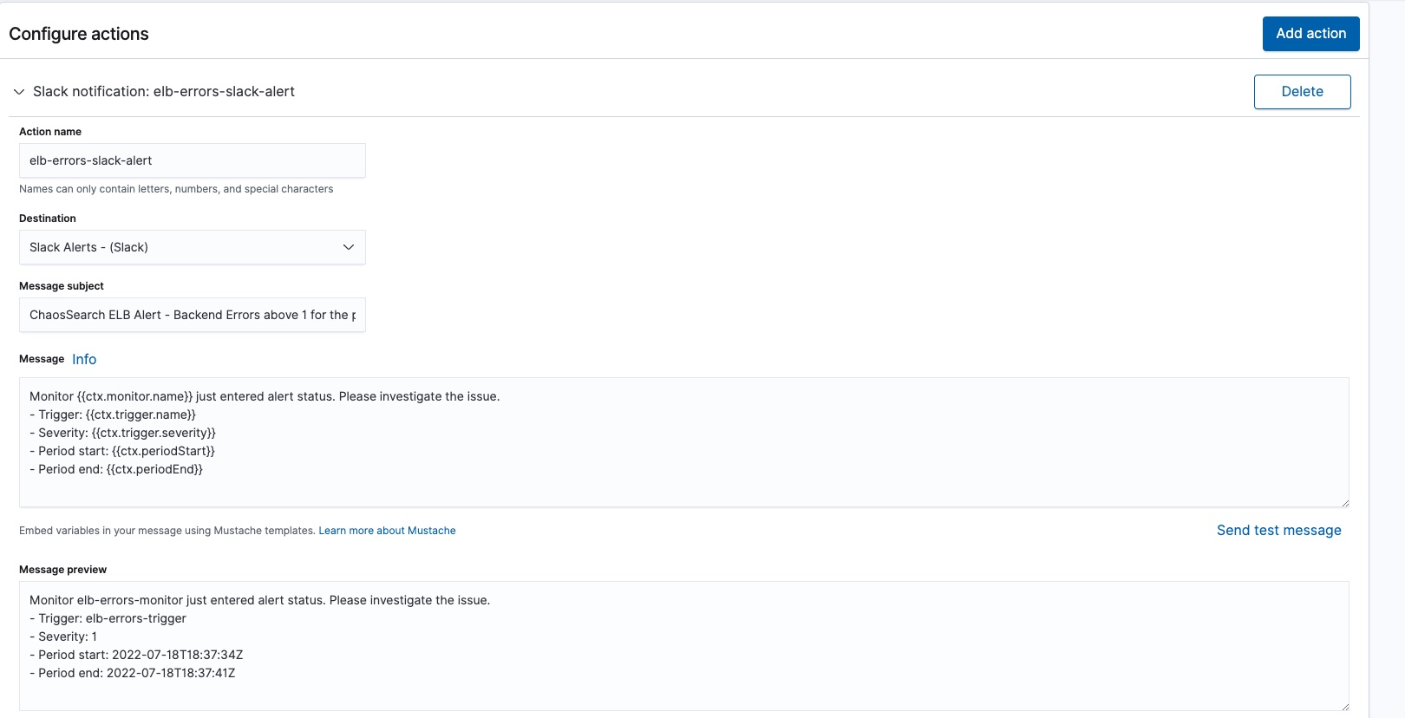
Task: Edit the Action name field
Action: (x=193, y=160)
